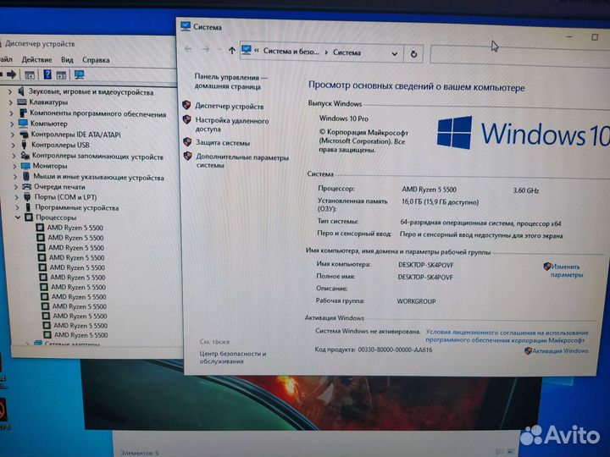Open Защита системы link

click(x=223, y=143)
